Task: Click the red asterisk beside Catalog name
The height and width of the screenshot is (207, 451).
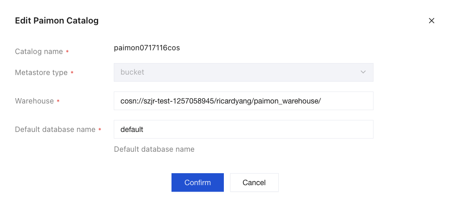Action: tap(67, 52)
